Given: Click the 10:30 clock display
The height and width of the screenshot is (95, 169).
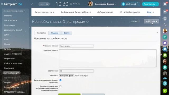Looking at the screenshot, I should [x=62, y=4].
